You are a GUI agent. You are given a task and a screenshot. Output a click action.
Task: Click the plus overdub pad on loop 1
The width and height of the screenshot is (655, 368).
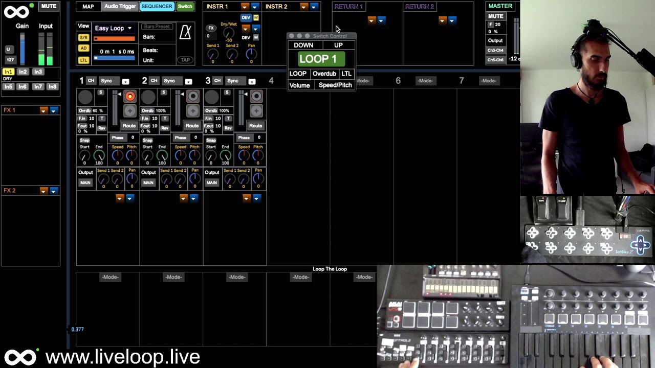click(130, 110)
